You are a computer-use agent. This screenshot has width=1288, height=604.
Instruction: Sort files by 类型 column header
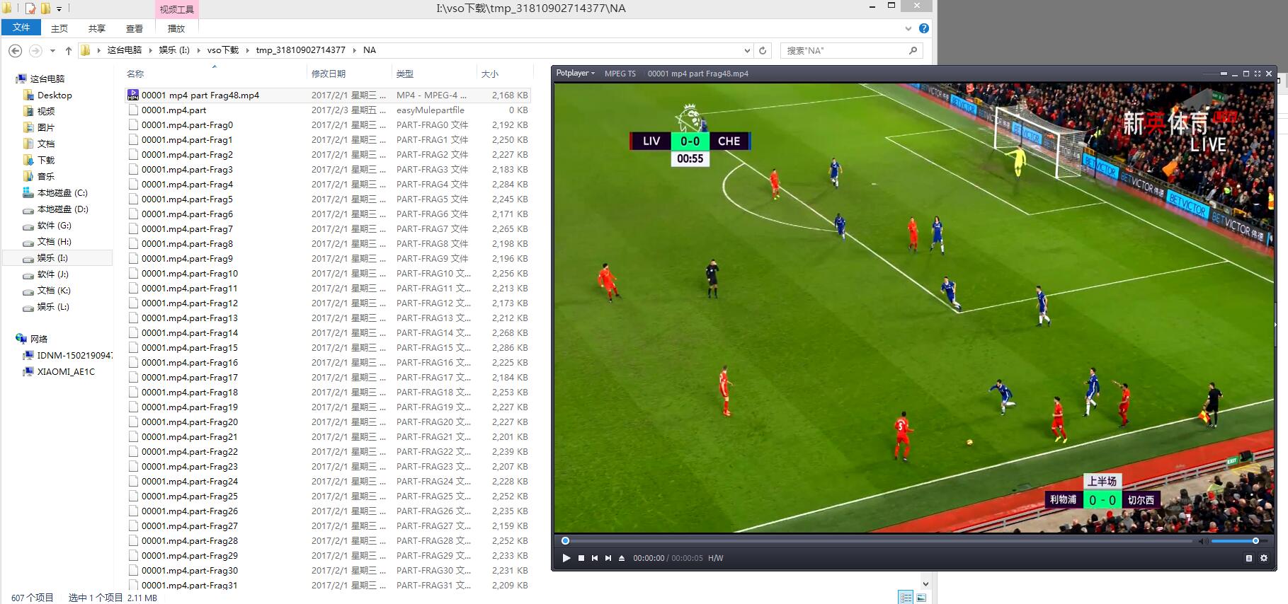click(435, 74)
